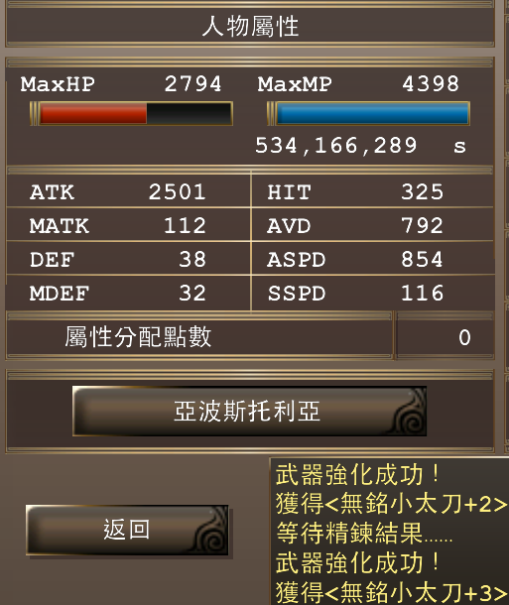Select the AVD 792 stat row

pos(373,225)
